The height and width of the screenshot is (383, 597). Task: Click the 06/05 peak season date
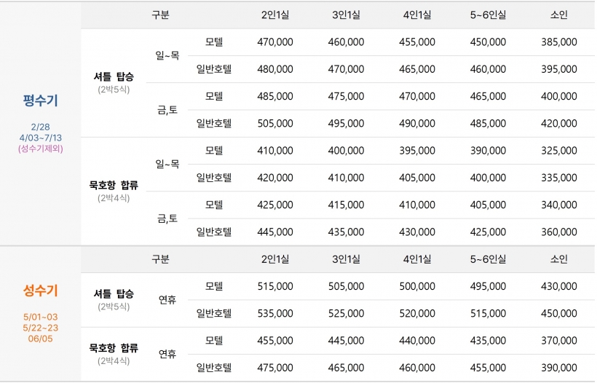click(x=40, y=339)
